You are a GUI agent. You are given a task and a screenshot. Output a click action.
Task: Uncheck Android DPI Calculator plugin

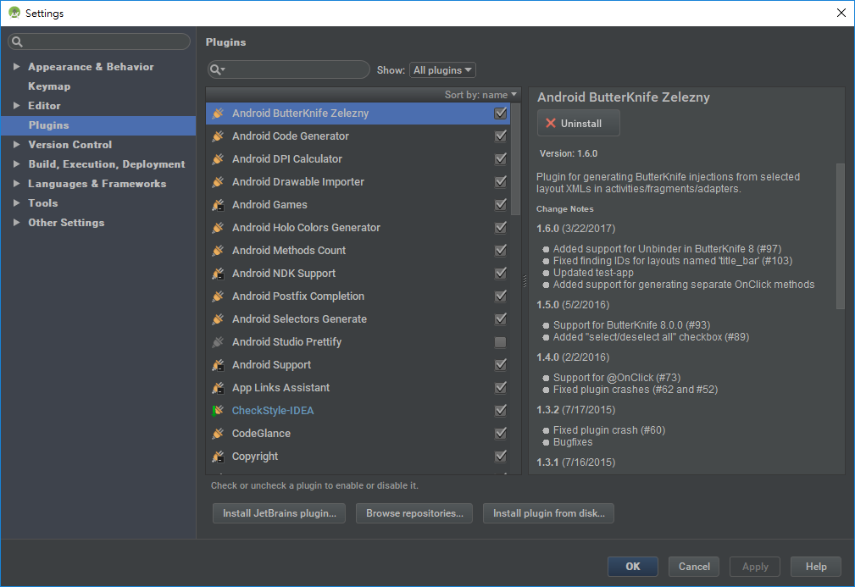(x=500, y=159)
